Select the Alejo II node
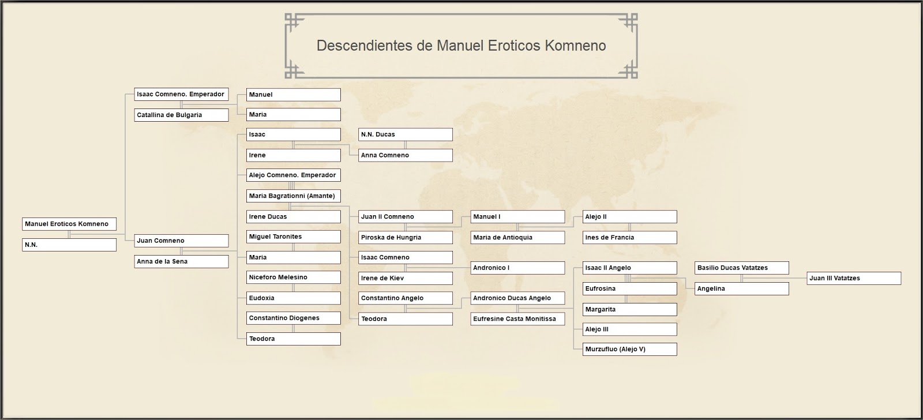Screen dimensions: 923x420 coord(630,216)
